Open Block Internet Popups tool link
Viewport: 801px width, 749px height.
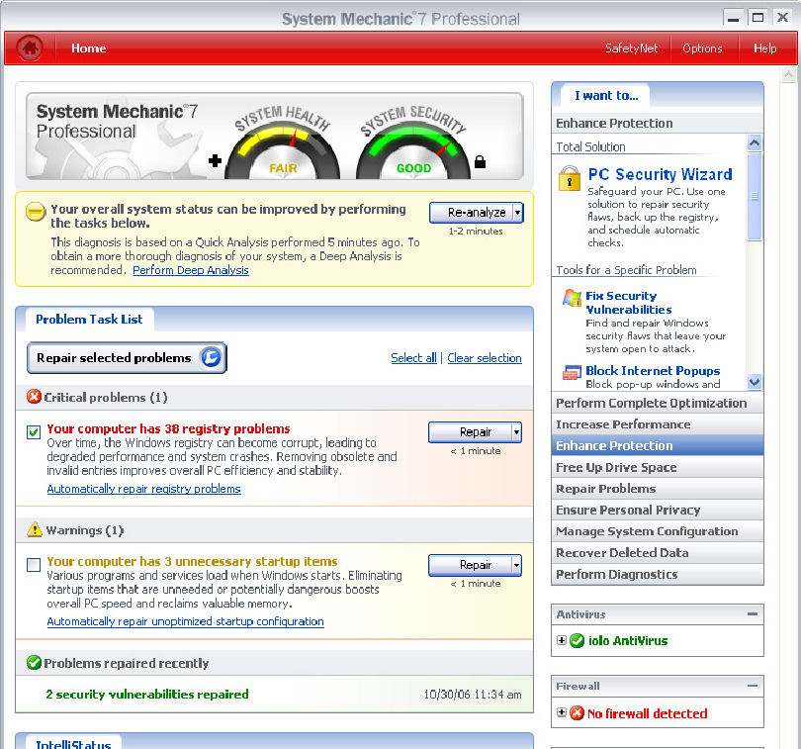pyautogui.click(x=653, y=371)
